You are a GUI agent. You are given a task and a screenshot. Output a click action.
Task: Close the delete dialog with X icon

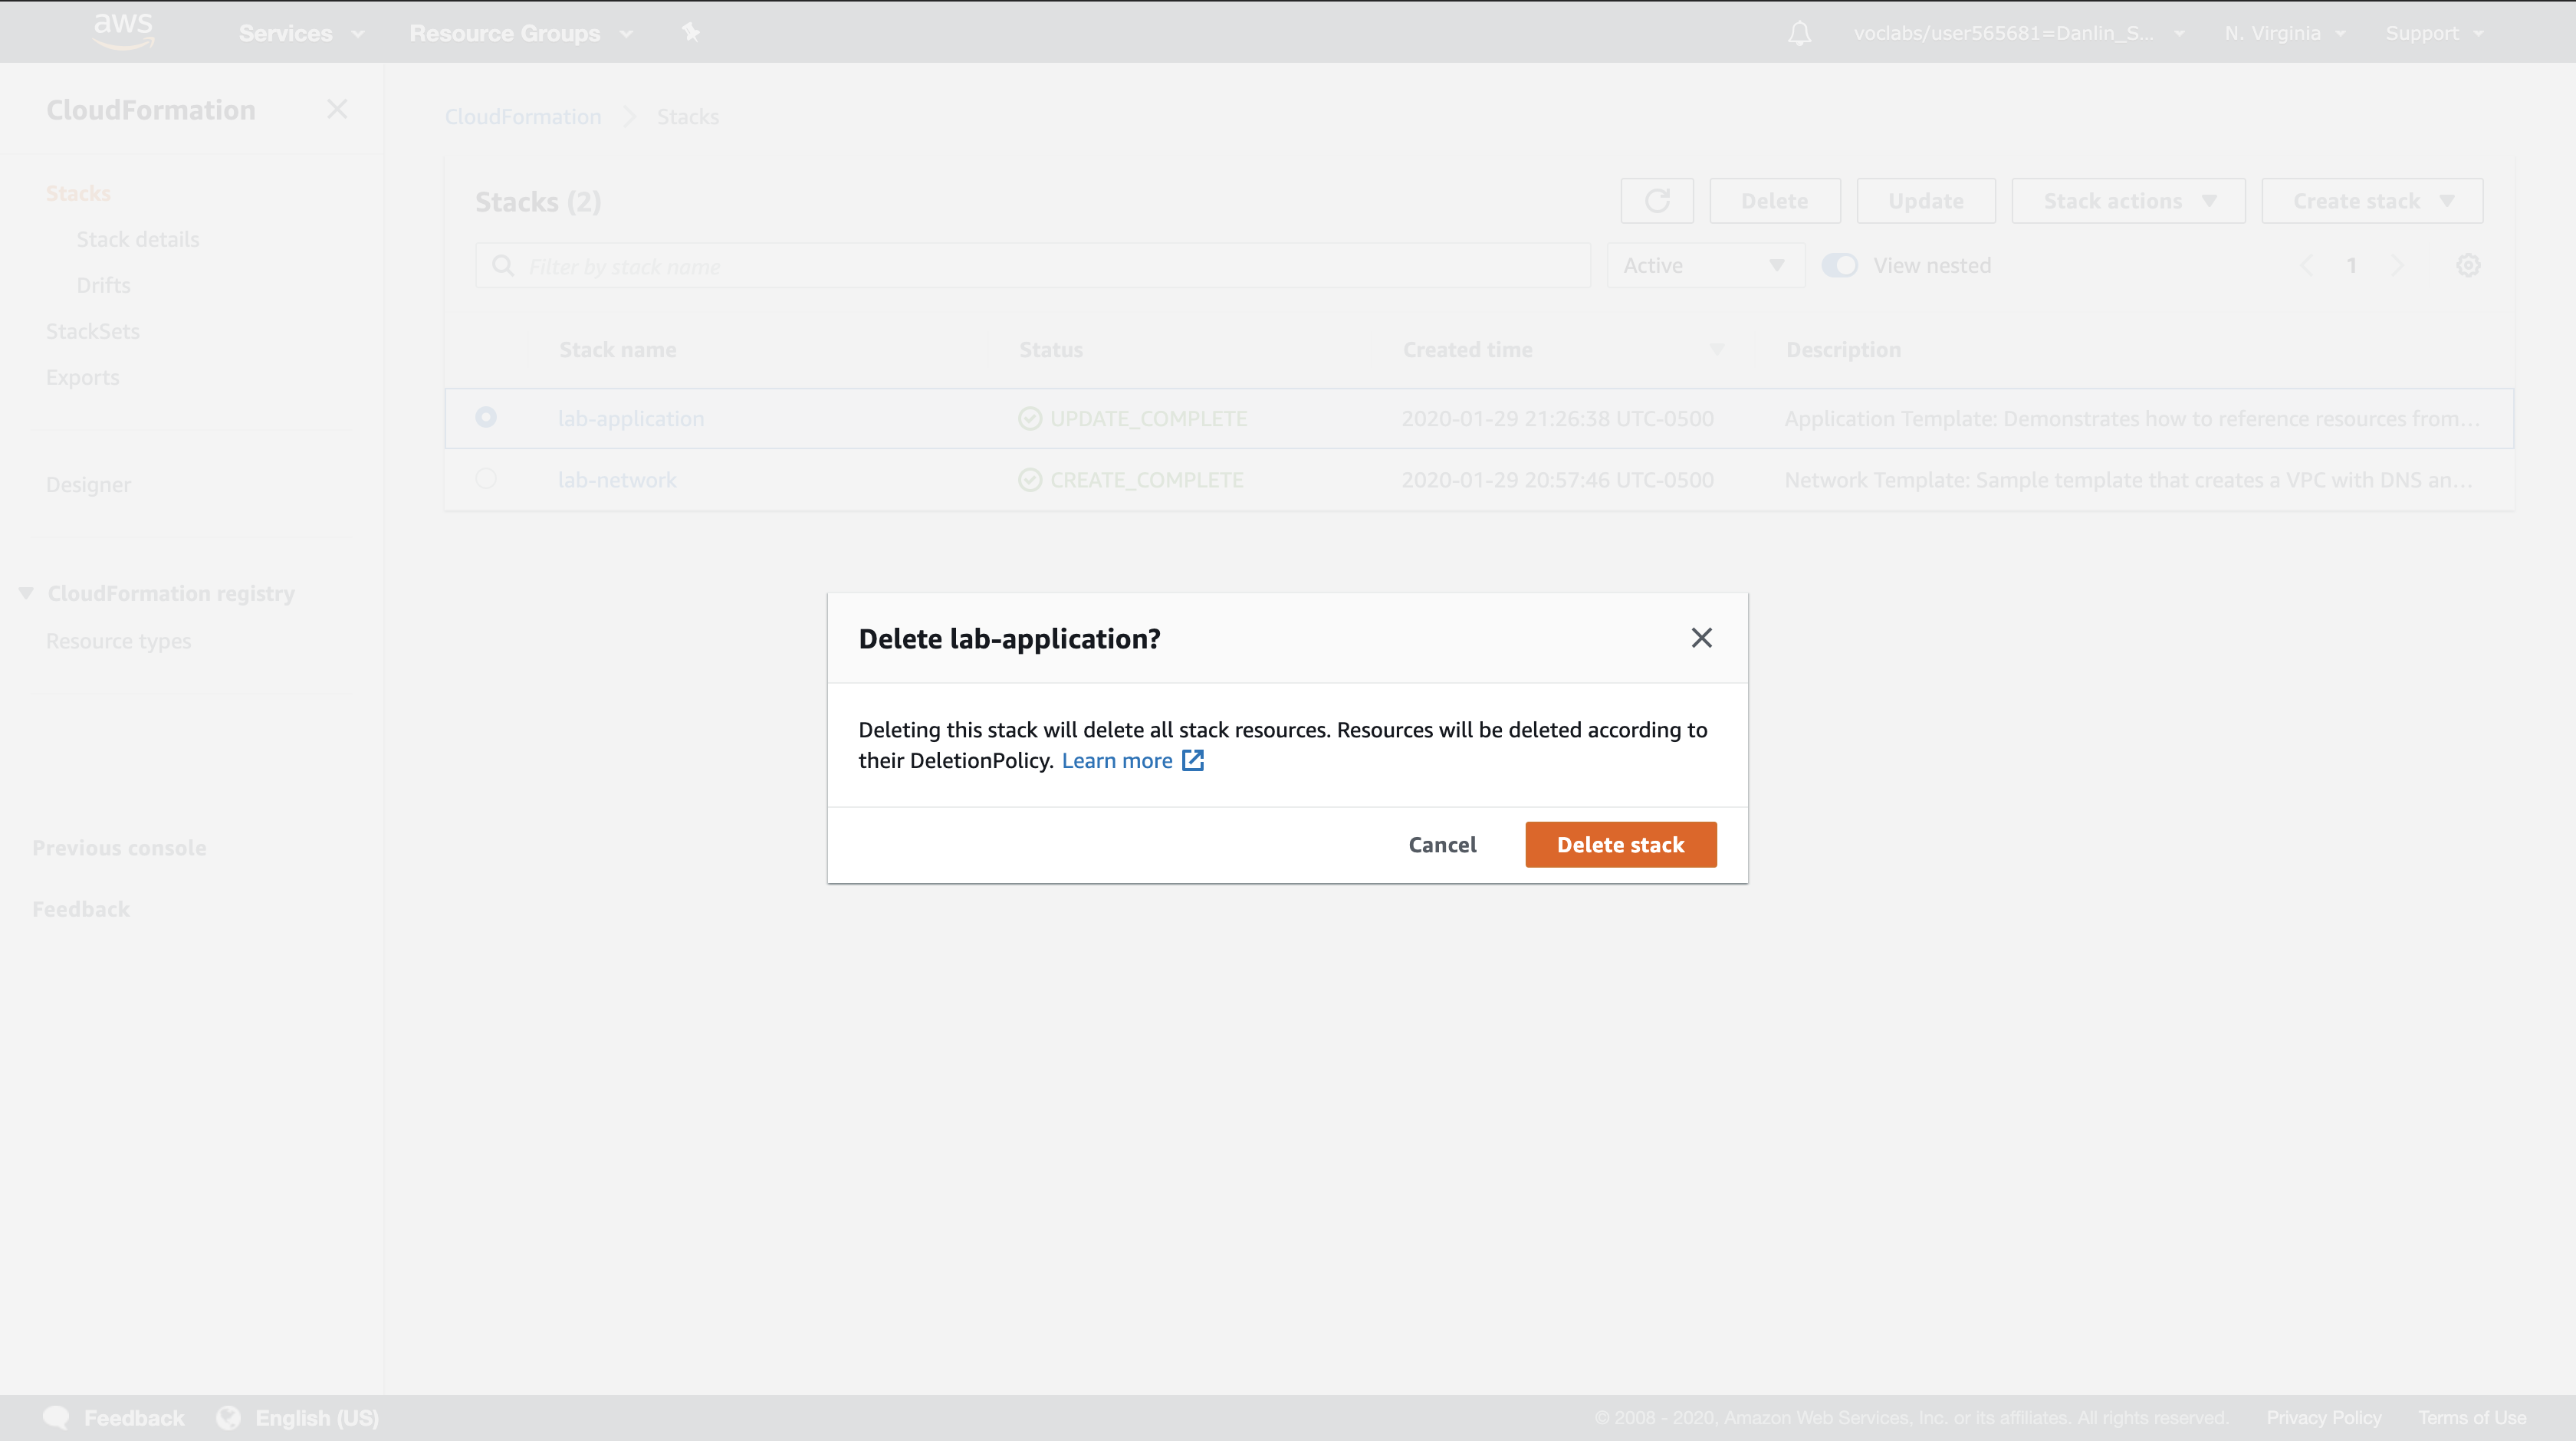[1701, 638]
